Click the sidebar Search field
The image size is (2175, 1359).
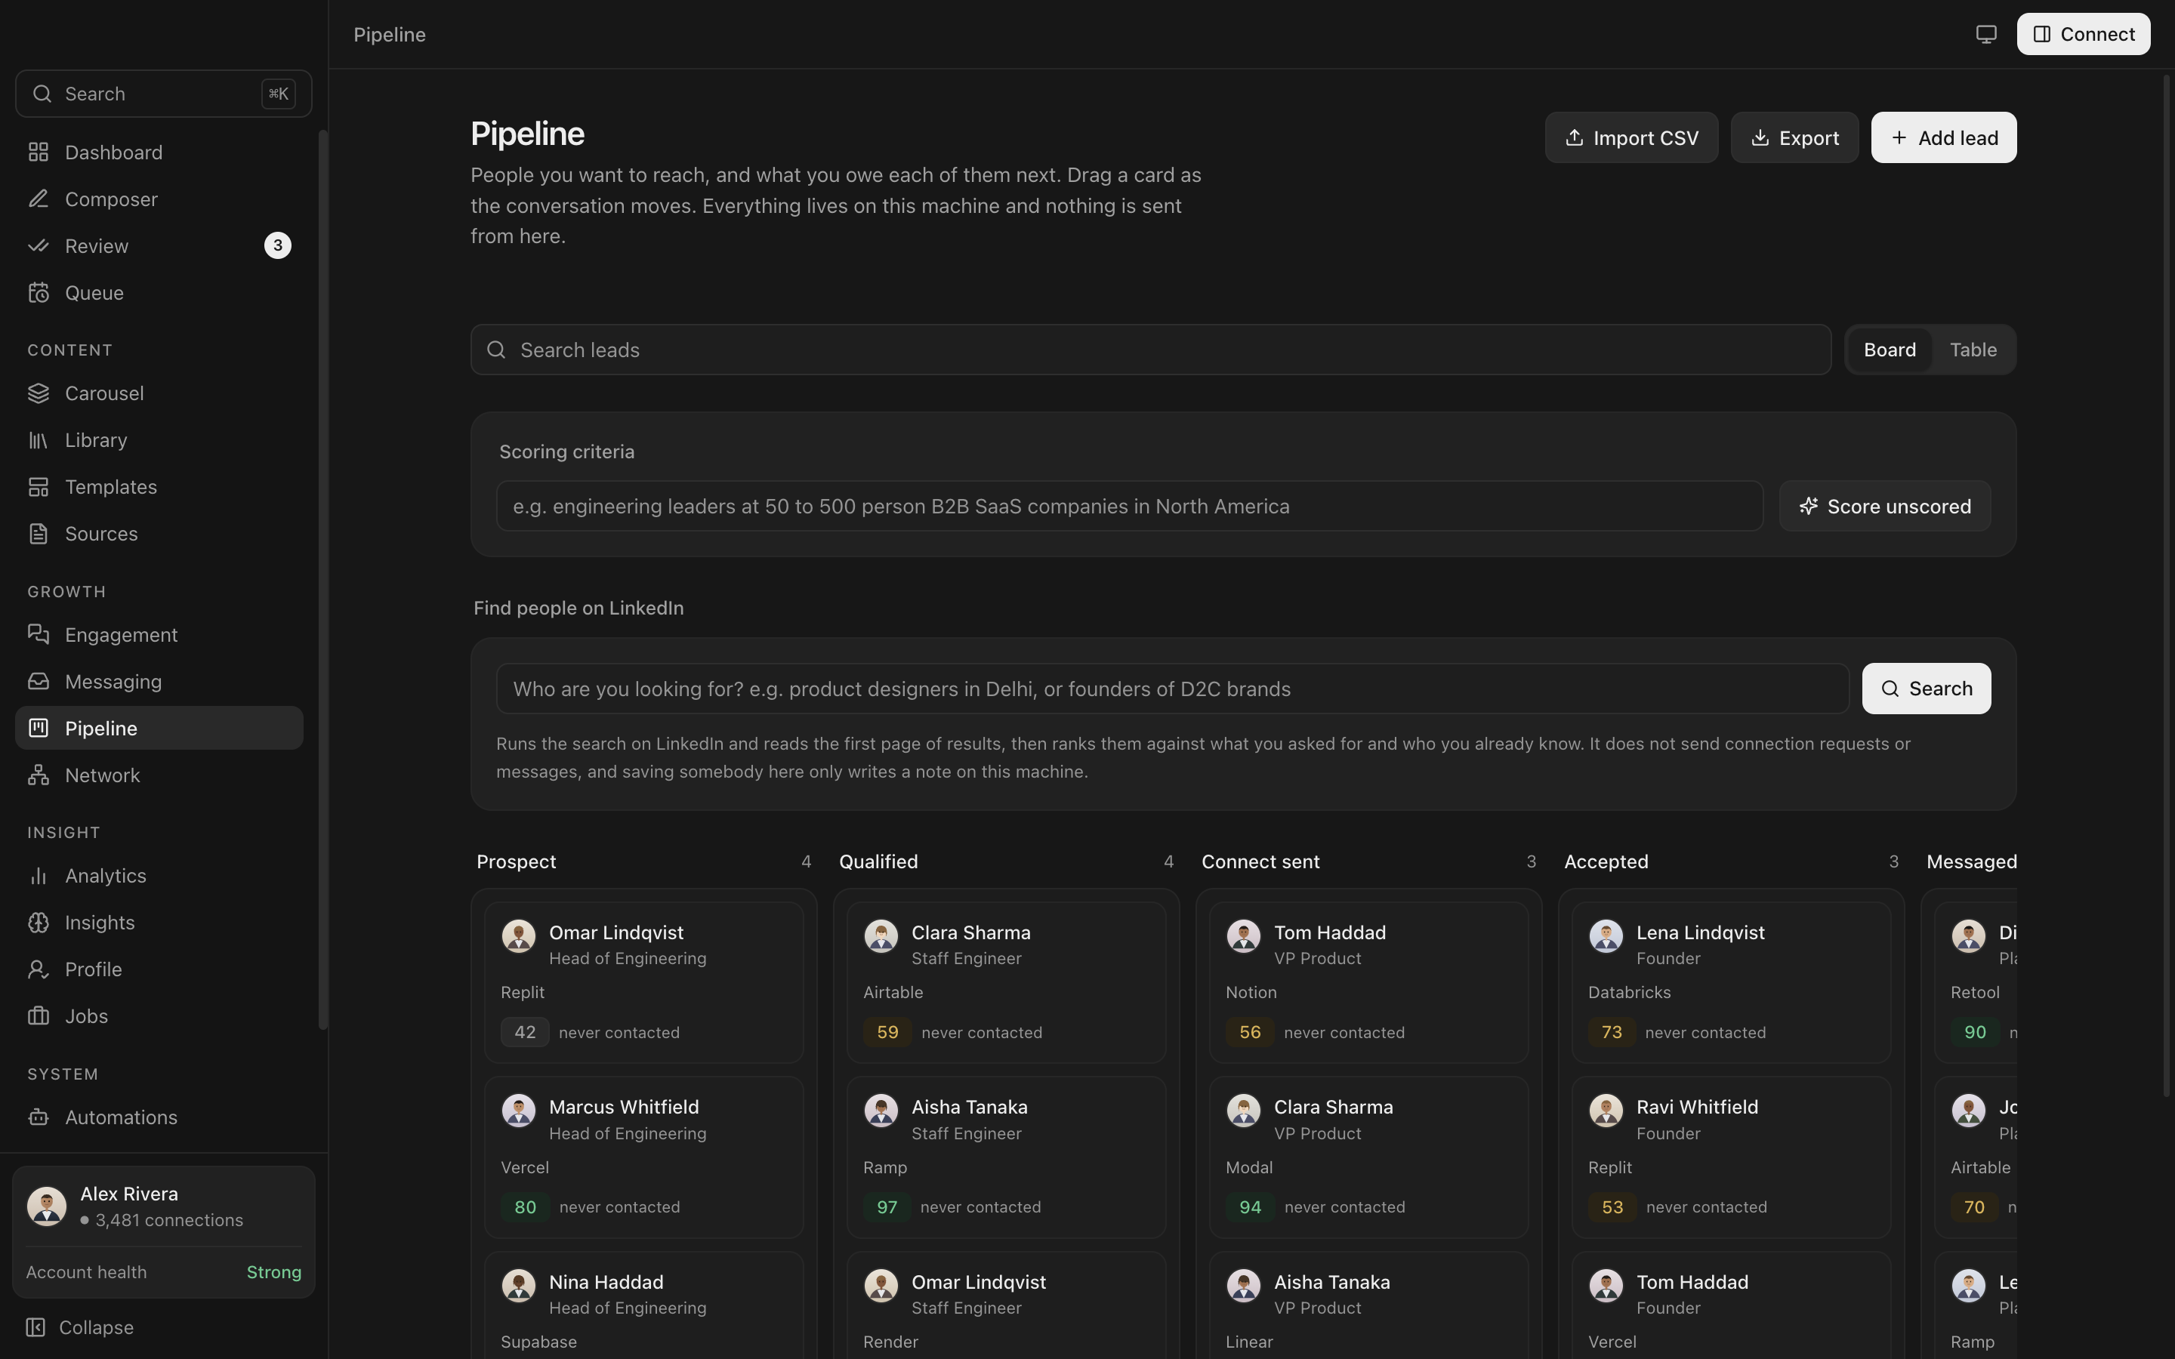(164, 94)
